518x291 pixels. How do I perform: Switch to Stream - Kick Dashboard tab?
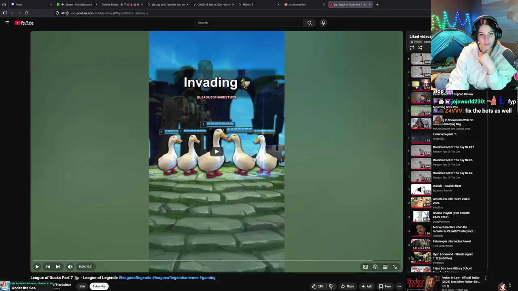coord(77,4)
